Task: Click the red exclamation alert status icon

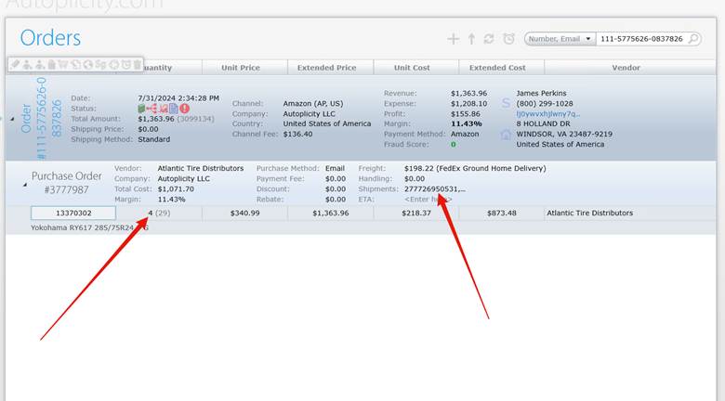Action: 184,109
